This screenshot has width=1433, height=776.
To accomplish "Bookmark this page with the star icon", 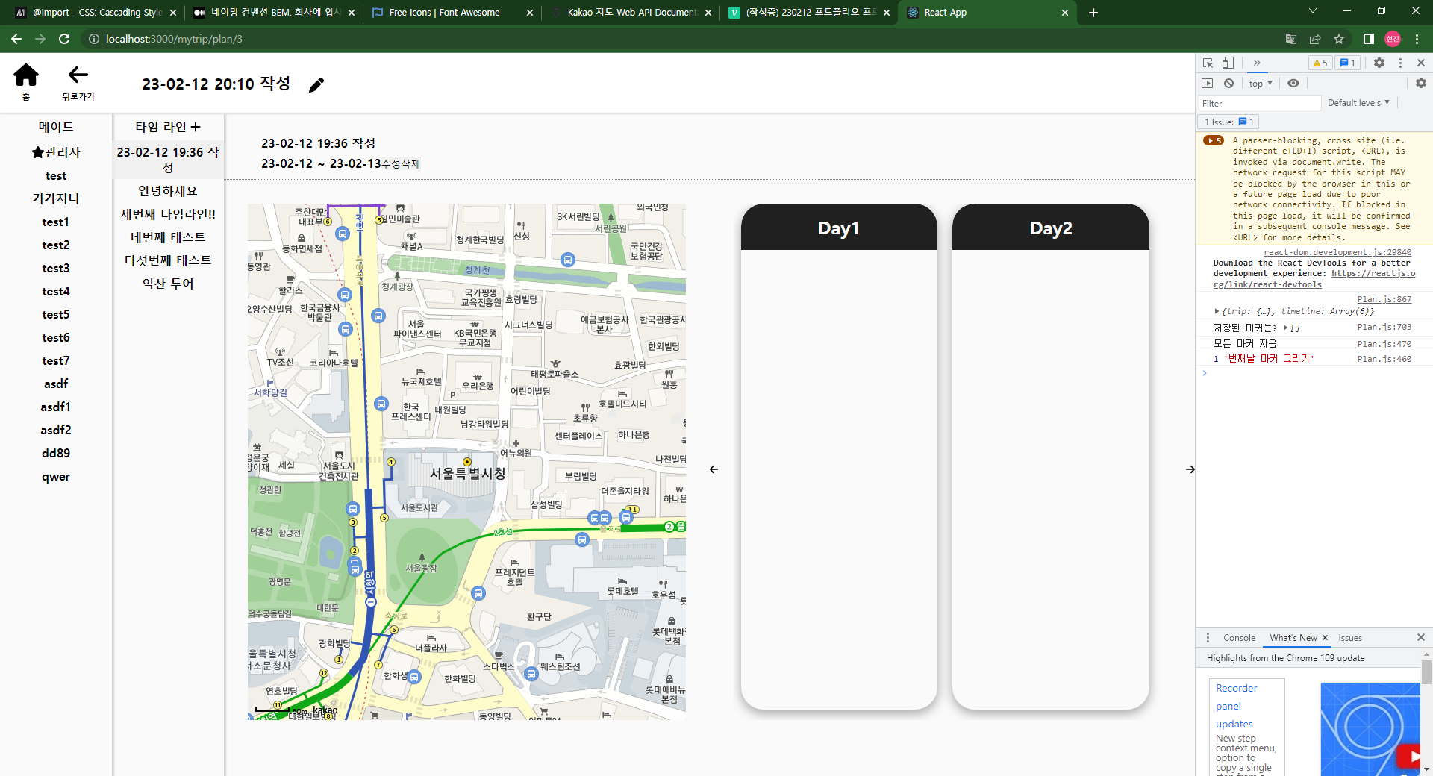I will (x=1339, y=39).
